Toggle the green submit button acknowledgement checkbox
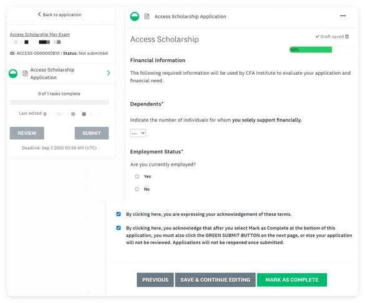 119,228
